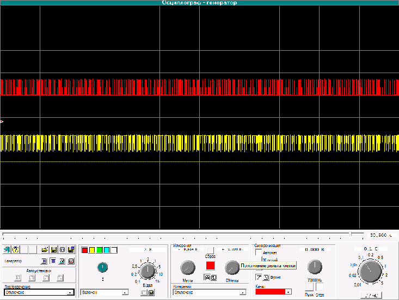Screen dimensions: 399x300
Task: Click the first auto-setup waveform icon
Action: tap(18, 278)
